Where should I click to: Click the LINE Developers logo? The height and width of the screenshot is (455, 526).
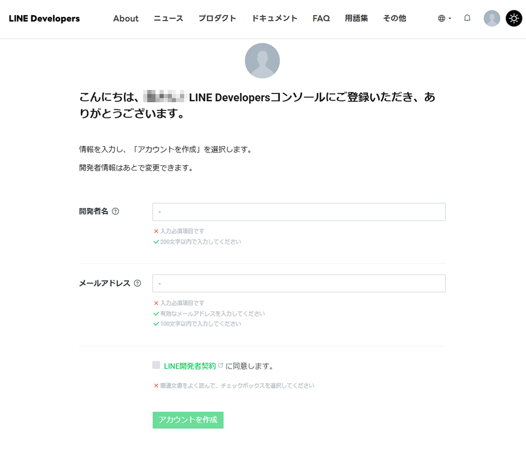pos(44,18)
